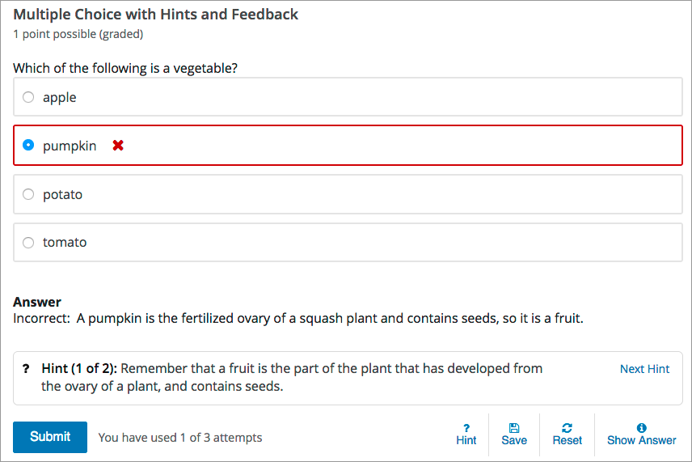Click the red X incorrect mark
The height and width of the screenshot is (462, 692).
[x=118, y=146]
